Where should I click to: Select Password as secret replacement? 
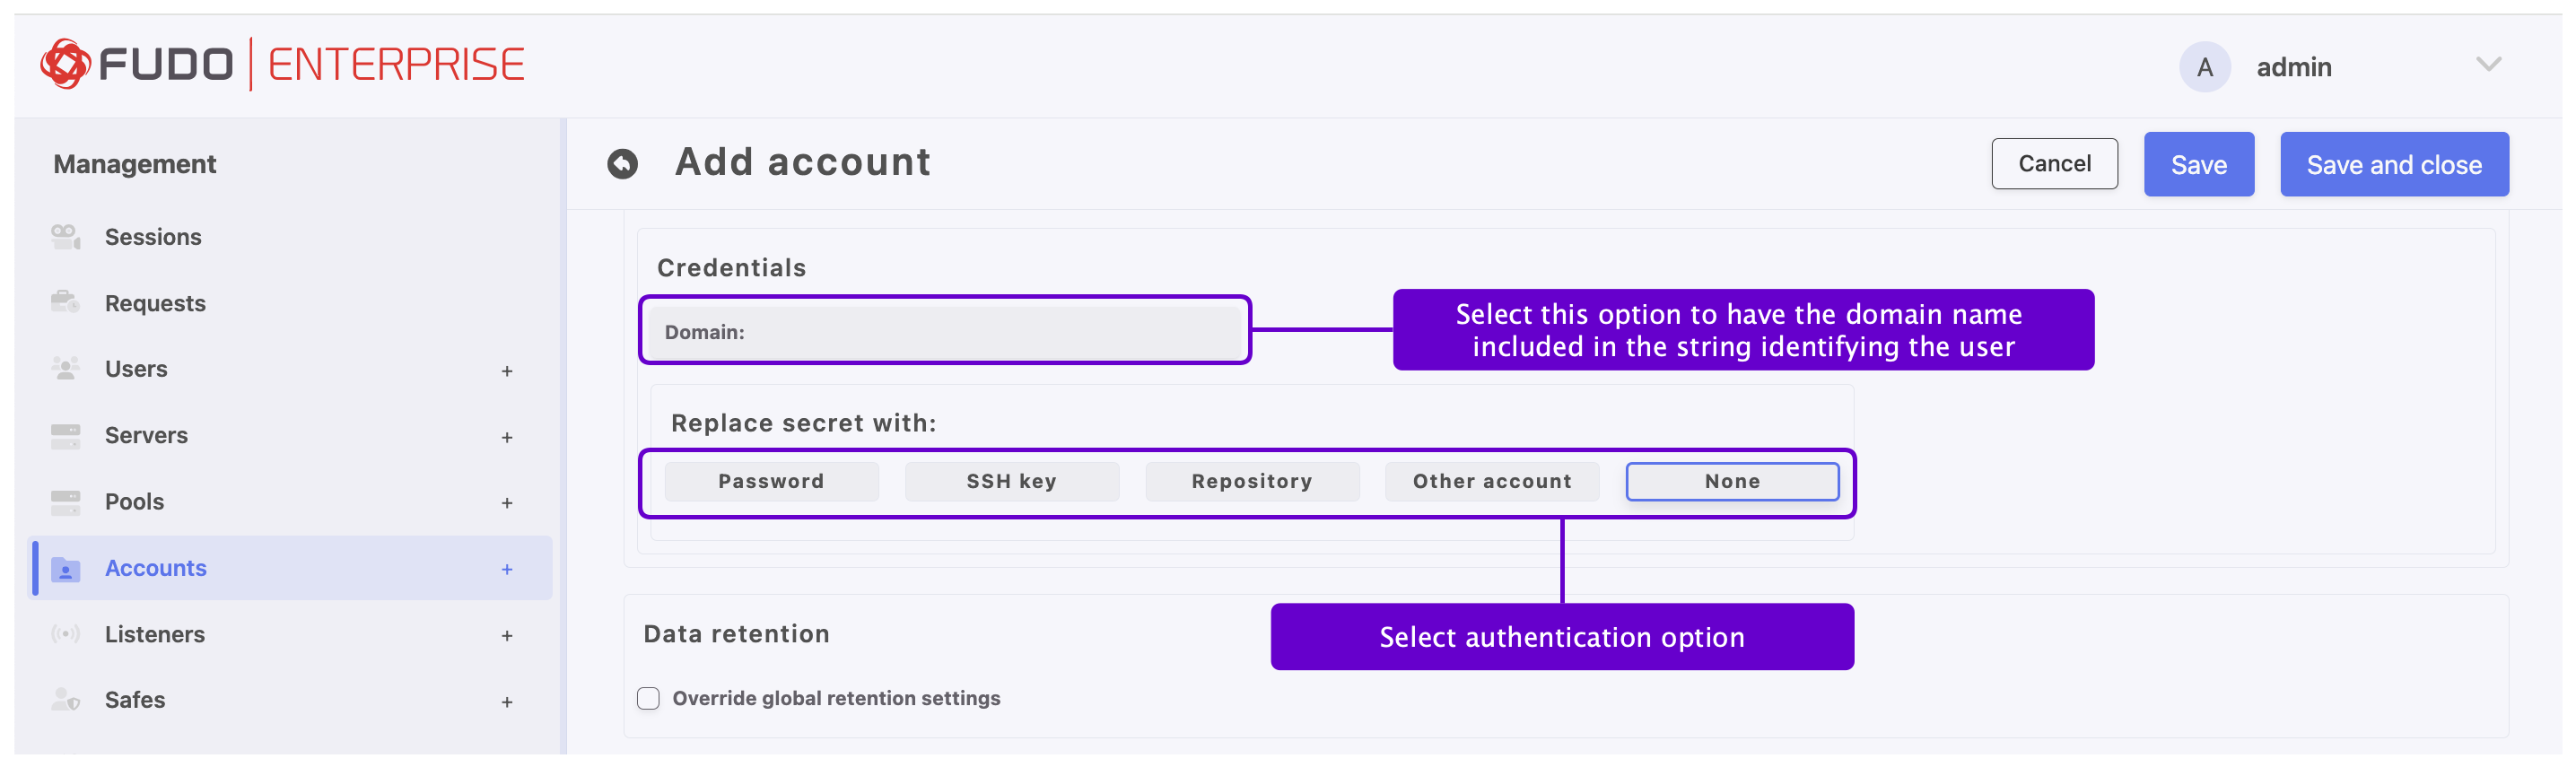click(x=771, y=481)
